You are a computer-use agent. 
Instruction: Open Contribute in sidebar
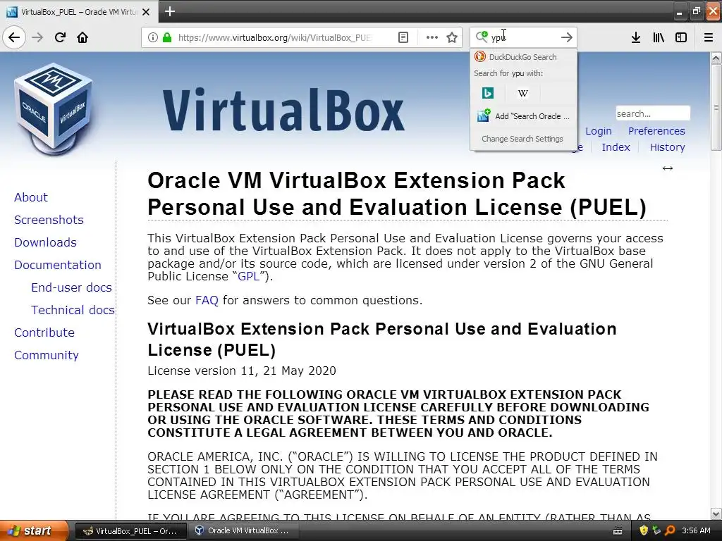click(x=44, y=332)
